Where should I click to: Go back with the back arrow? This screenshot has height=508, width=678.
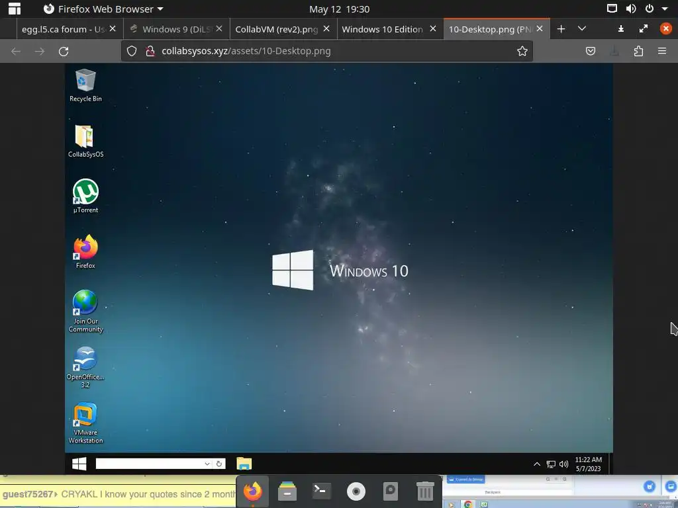coord(16,52)
